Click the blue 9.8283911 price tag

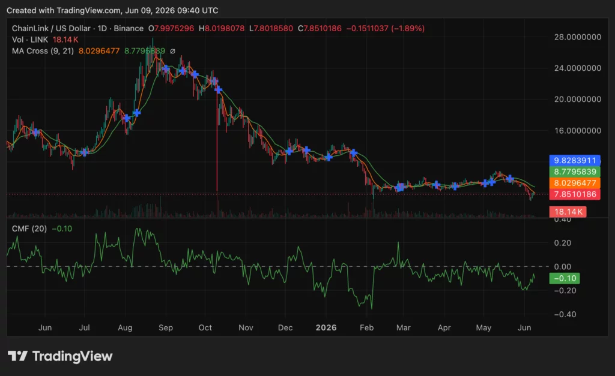tap(575, 160)
